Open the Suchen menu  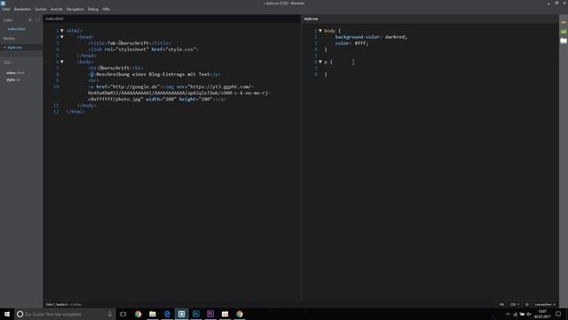[x=41, y=9]
